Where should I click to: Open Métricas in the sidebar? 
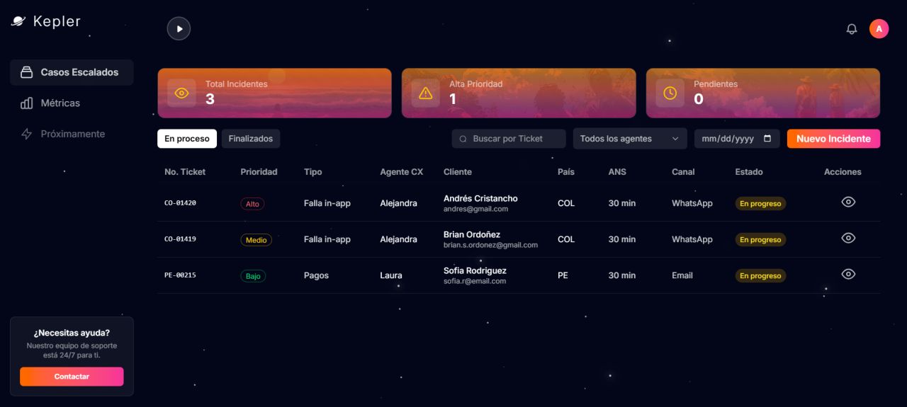click(x=72, y=103)
